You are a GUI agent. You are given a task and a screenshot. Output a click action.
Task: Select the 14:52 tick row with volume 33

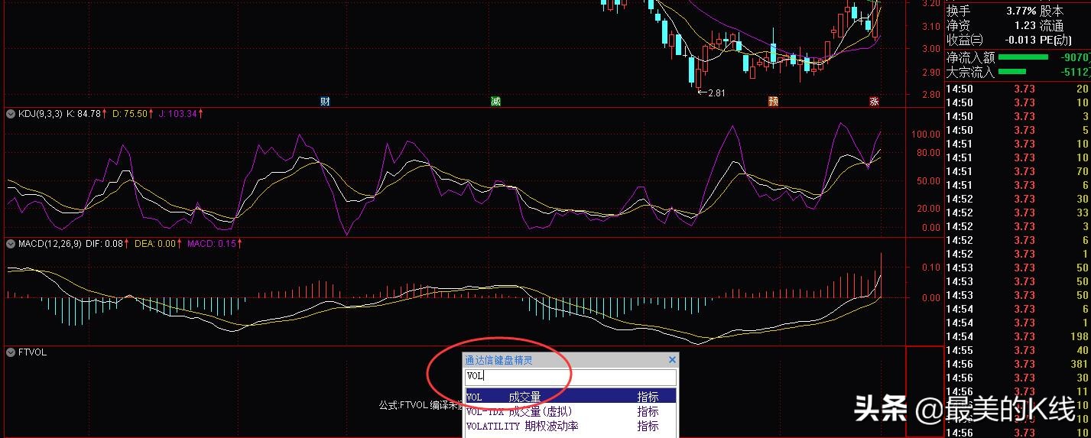click(x=1018, y=213)
